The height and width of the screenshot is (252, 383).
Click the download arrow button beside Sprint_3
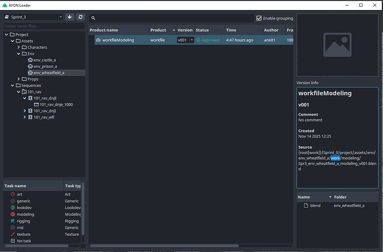(x=69, y=18)
